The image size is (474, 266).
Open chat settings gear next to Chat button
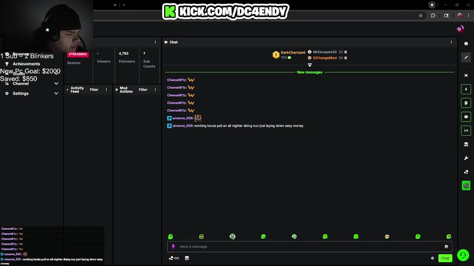pos(432,258)
